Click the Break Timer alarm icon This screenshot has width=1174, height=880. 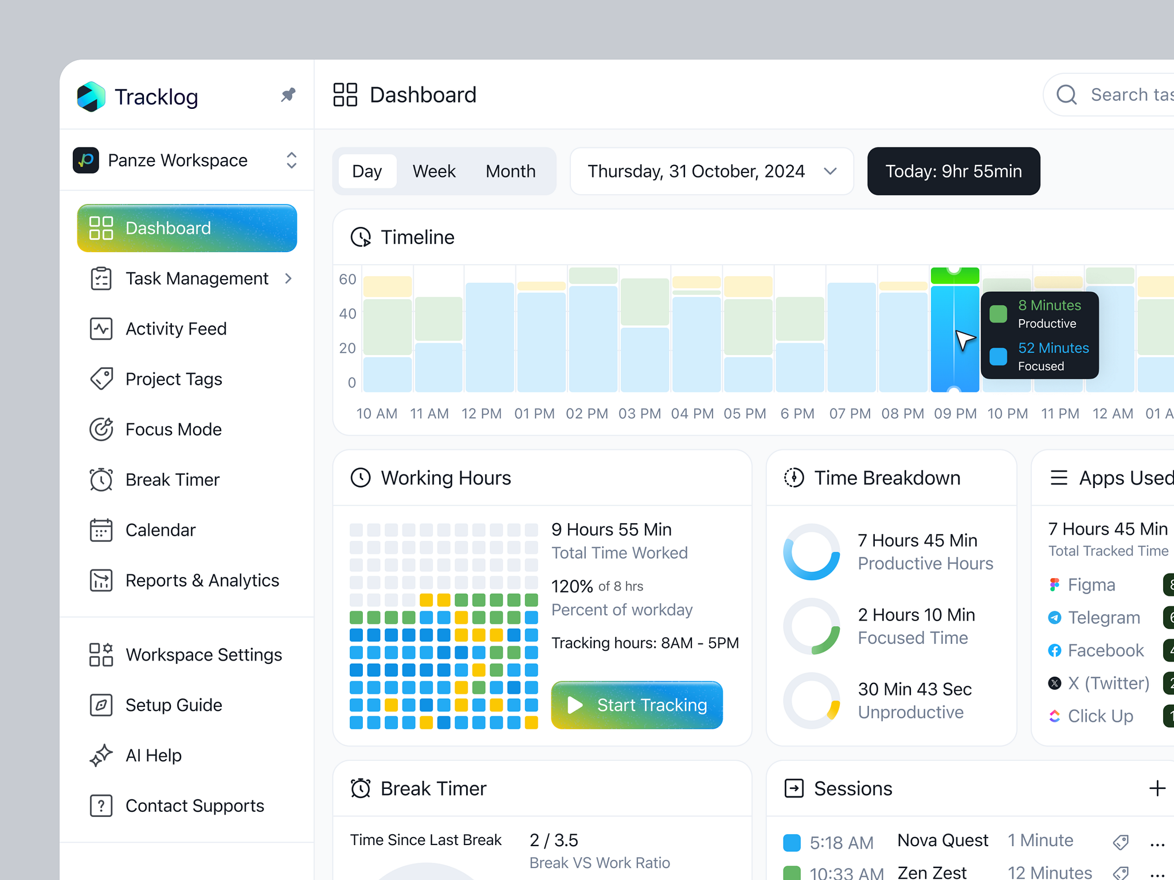pyautogui.click(x=101, y=480)
